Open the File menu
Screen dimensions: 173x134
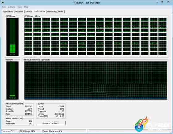[x=4, y=7]
